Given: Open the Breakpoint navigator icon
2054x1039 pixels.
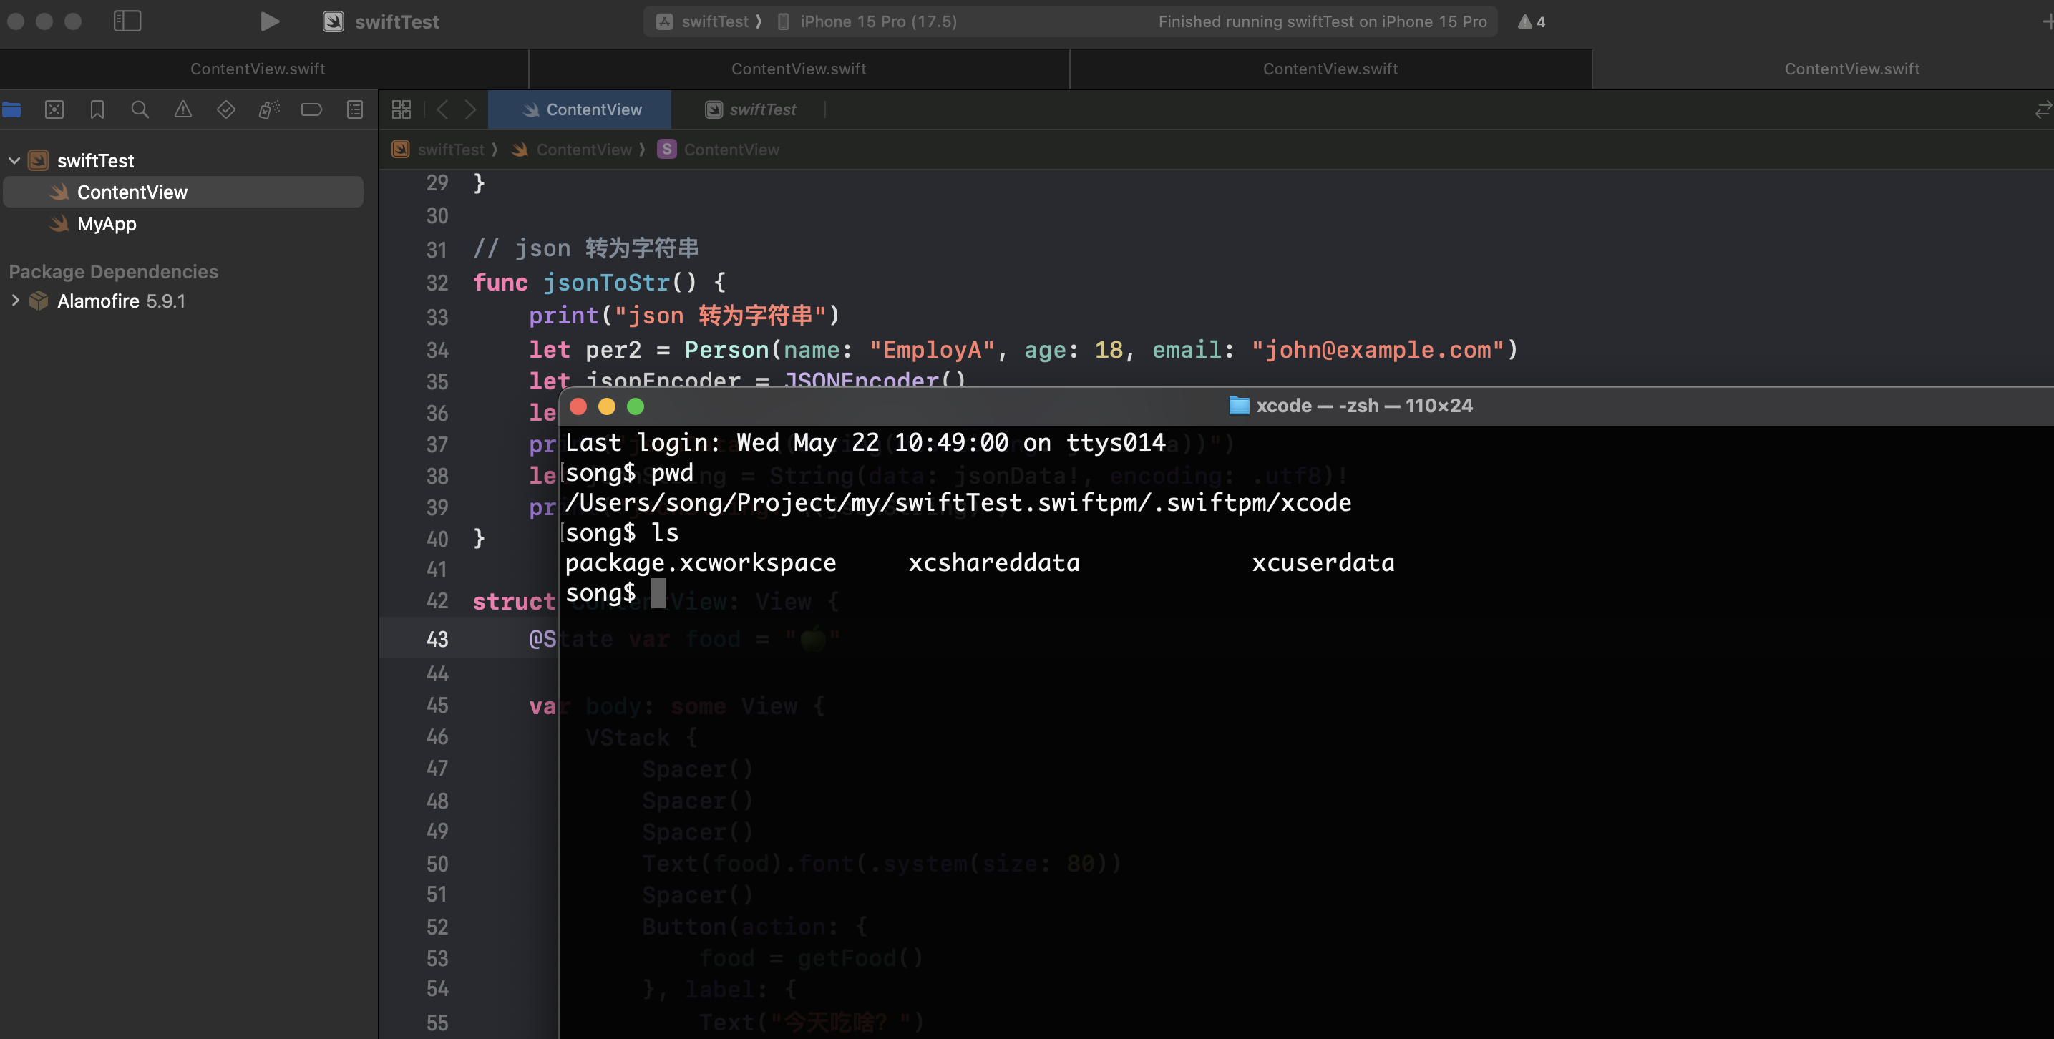Looking at the screenshot, I should [312, 109].
